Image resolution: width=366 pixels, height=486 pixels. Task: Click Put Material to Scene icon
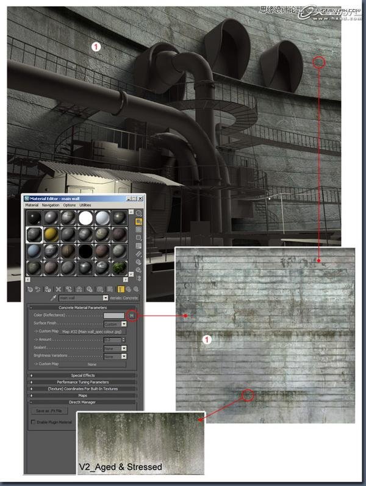pos(38,289)
